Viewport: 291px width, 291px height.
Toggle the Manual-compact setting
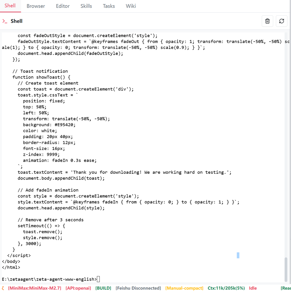pyautogui.click(x=184, y=288)
